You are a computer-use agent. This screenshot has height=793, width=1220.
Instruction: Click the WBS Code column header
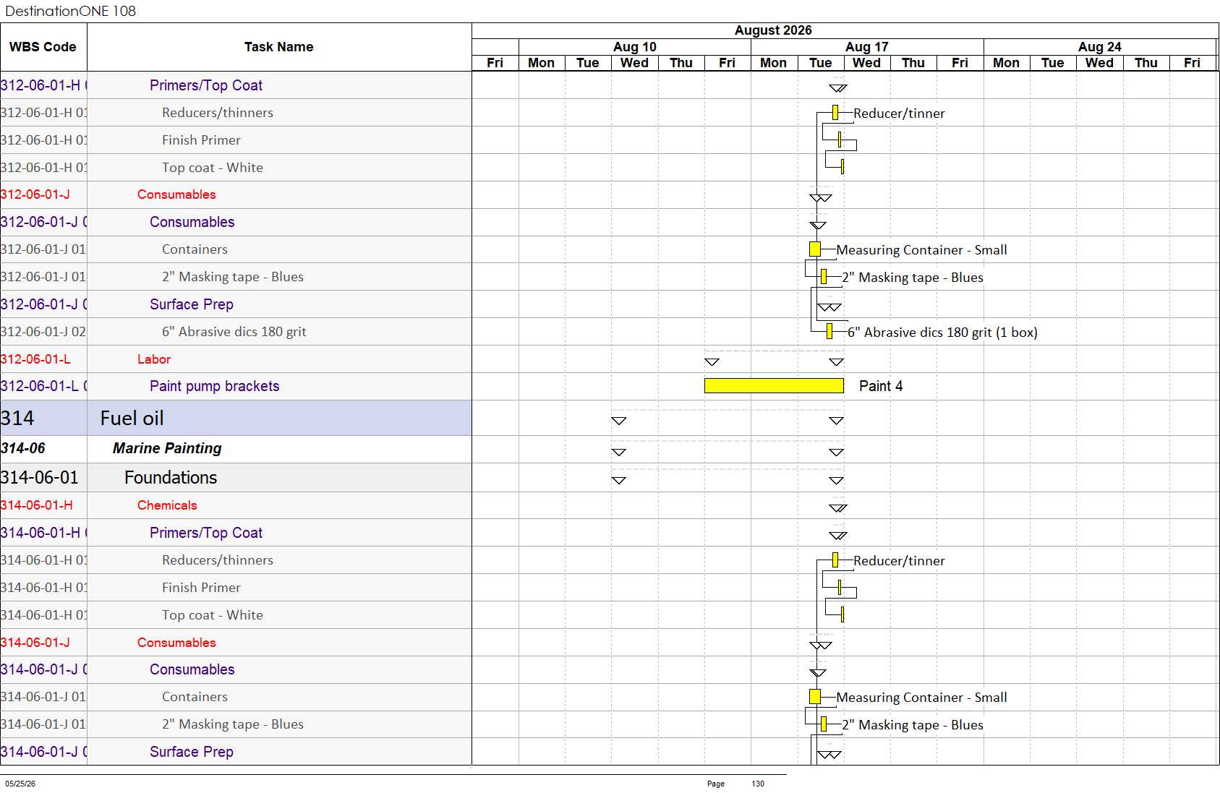coord(43,47)
